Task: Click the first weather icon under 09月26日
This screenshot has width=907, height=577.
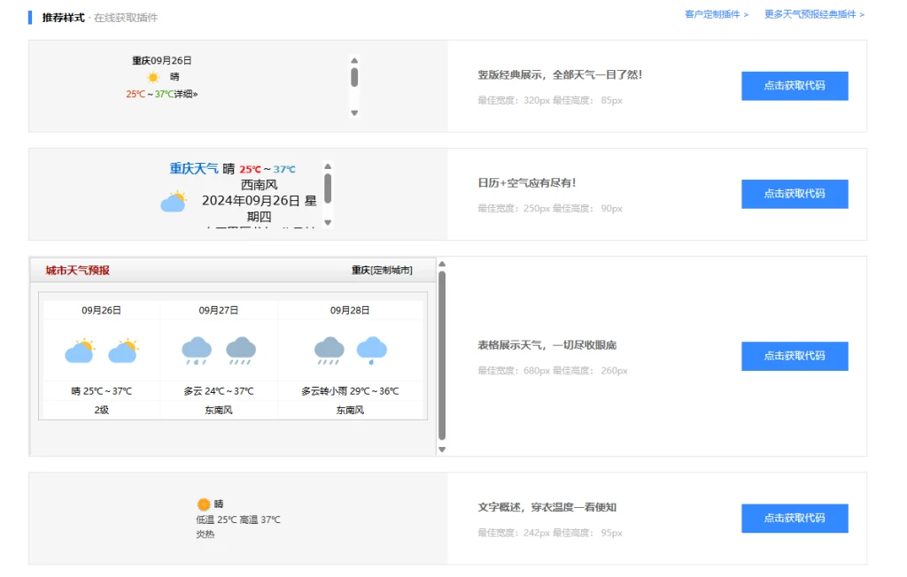Action: [x=80, y=350]
